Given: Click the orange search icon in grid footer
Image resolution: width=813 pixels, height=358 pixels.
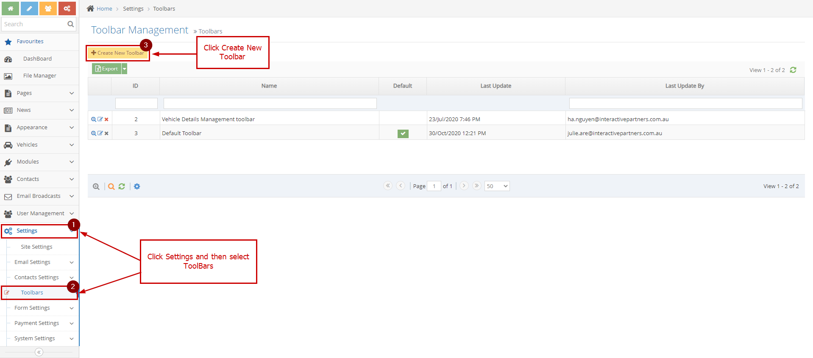Looking at the screenshot, I should (x=111, y=186).
